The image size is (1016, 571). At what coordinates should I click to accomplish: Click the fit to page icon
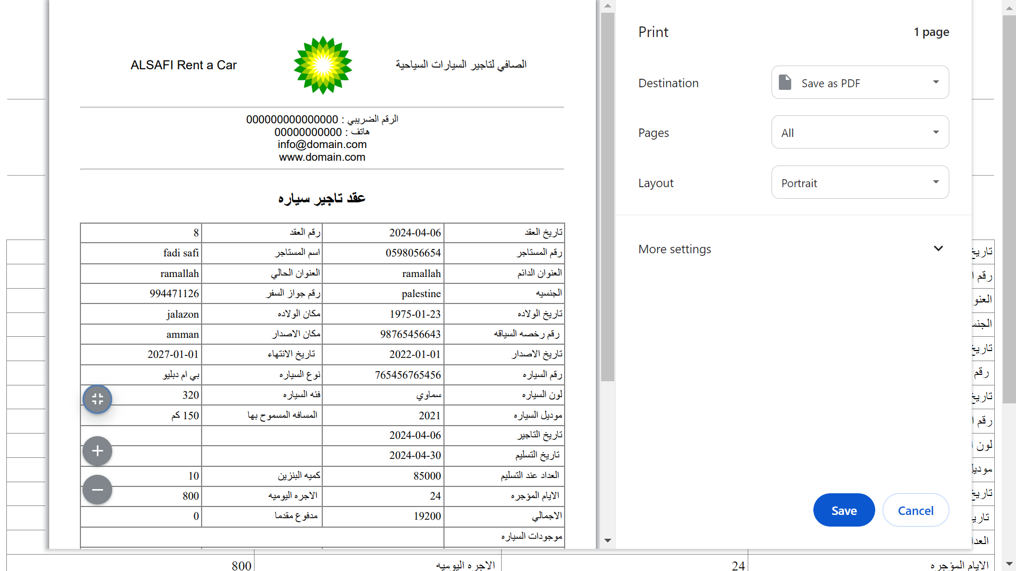pyautogui.click(x=97, y=399)
